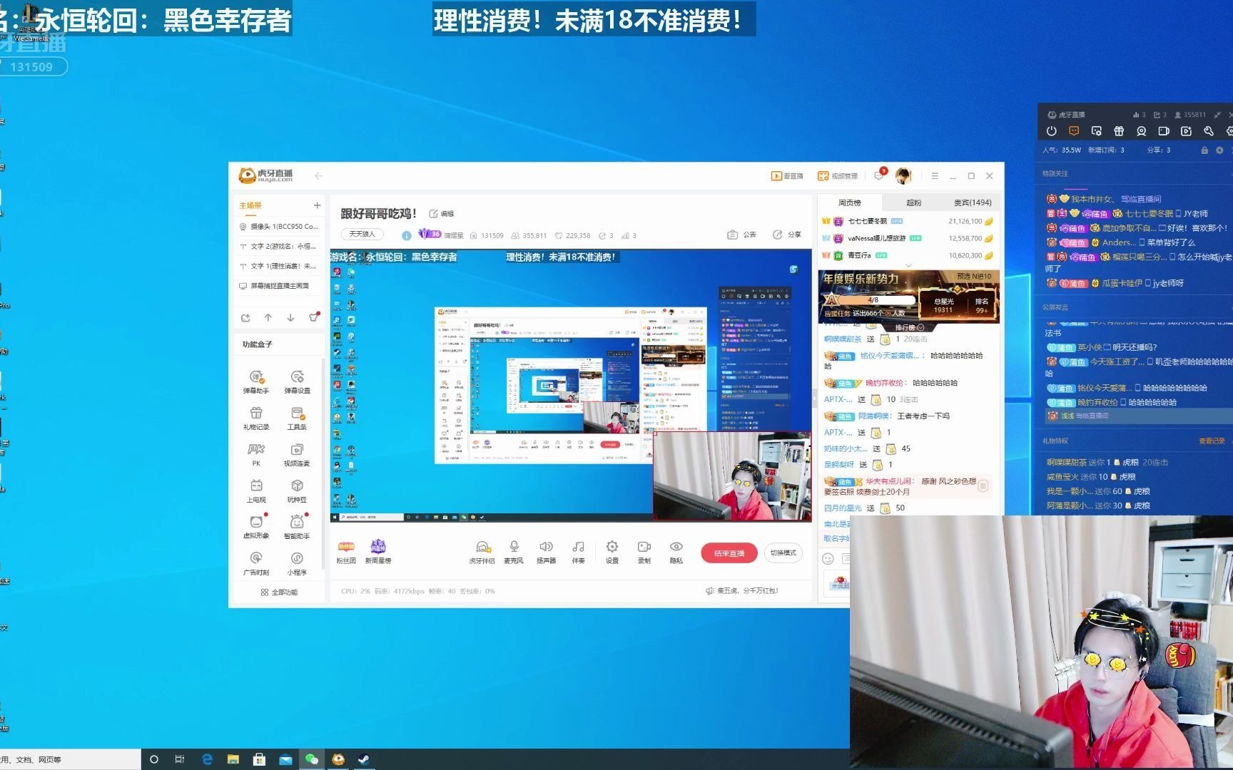1233x770 pixels.
Task: Click the 年度娱乐新势力 banner
Action: click(x=908, y=297)
